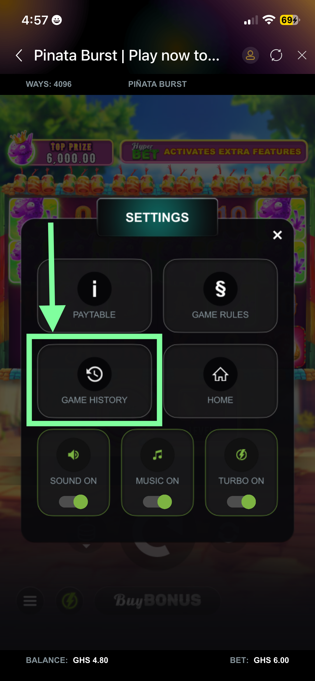Screen dimensions: 315x681
Task: Select the Game History tile label
Action: pyautogui.click(x=94, y=400)
